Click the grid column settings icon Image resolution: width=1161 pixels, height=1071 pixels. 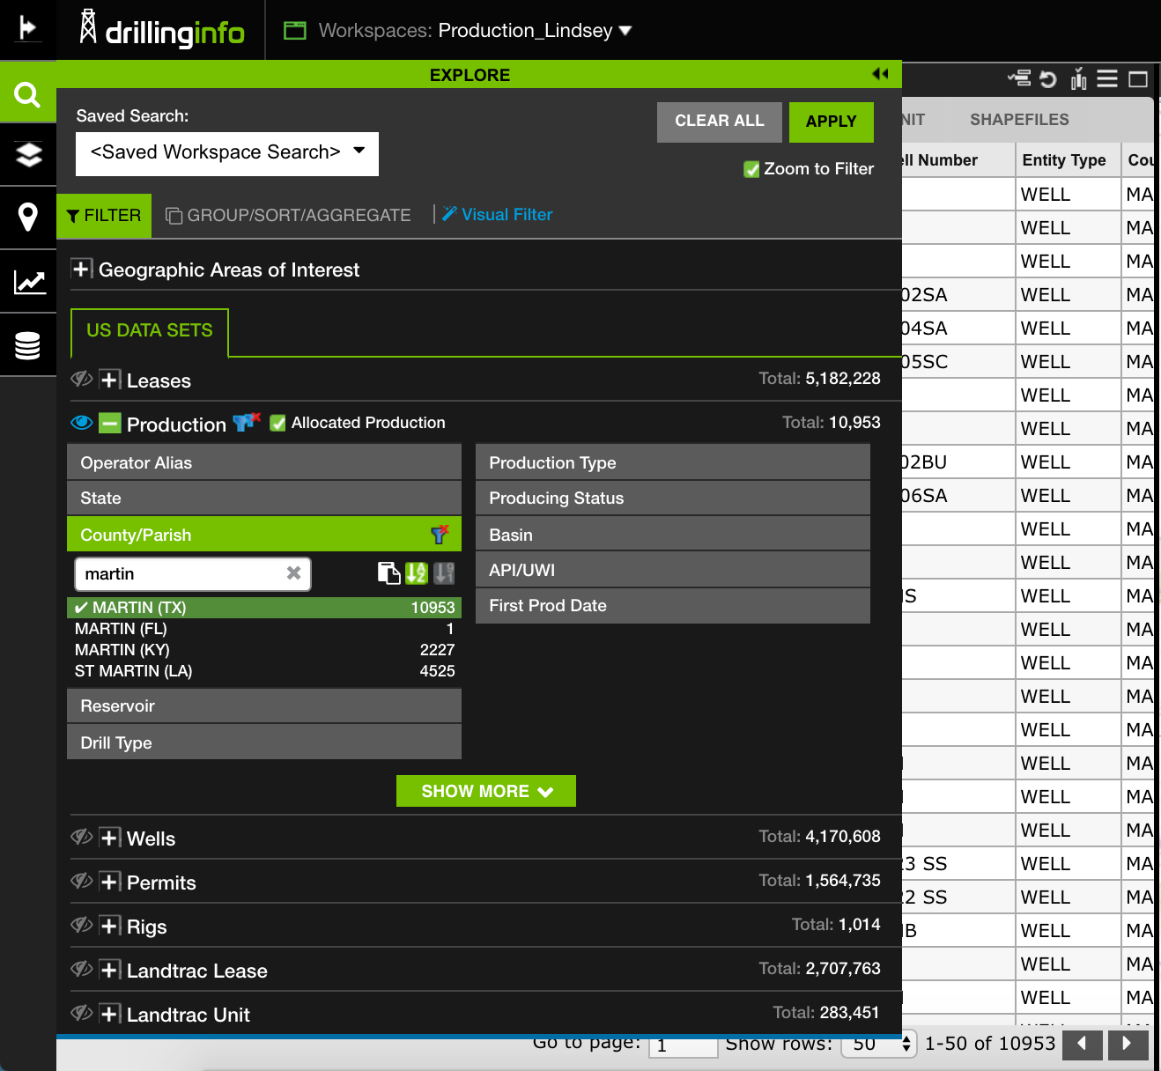1019,79
